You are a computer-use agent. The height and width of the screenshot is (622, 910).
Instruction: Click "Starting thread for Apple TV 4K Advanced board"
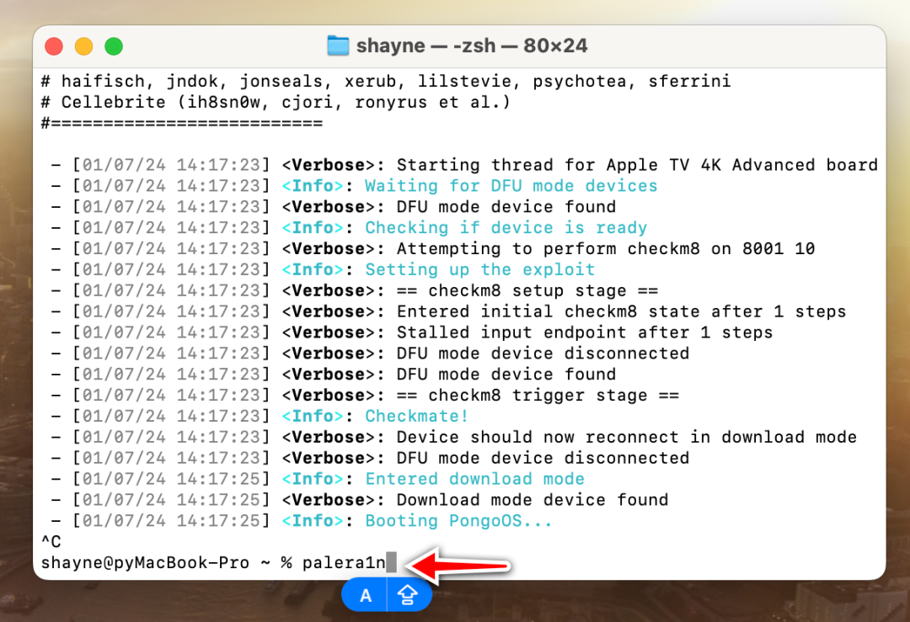[x=637, y=165]
